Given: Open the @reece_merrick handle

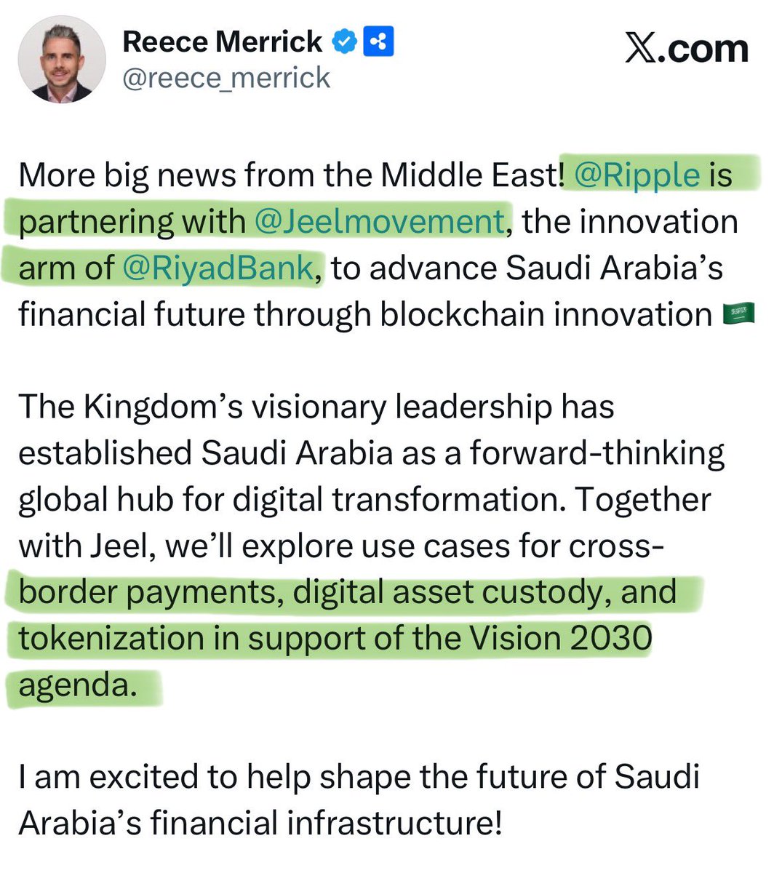Looking at the screenshot, I should click(x=226, y=78).
